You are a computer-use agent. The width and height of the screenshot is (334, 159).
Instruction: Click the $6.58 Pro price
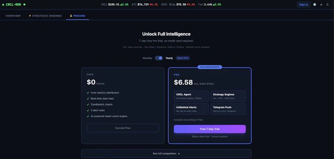tap(183, 82)
